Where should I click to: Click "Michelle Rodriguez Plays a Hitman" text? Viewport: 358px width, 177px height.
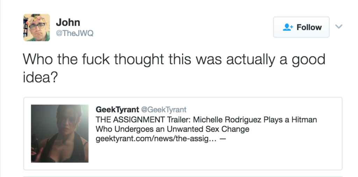pos(255,120)
